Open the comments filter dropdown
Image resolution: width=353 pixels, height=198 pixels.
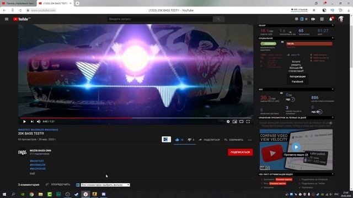[x=105, y=185]
